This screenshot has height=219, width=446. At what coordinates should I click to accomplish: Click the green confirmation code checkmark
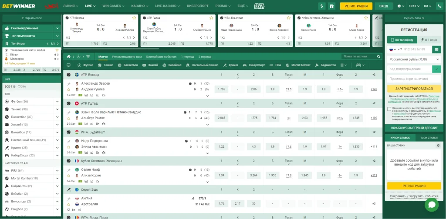(436, 69)
